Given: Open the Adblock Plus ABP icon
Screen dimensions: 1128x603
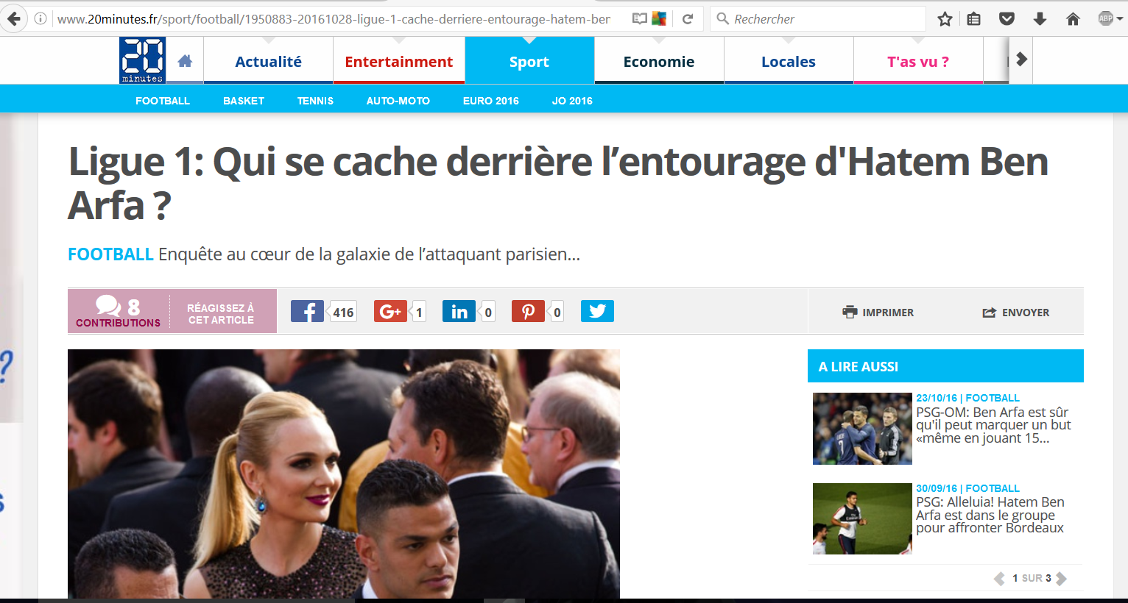Looking at the screenshot, I should pos(1106,19).
